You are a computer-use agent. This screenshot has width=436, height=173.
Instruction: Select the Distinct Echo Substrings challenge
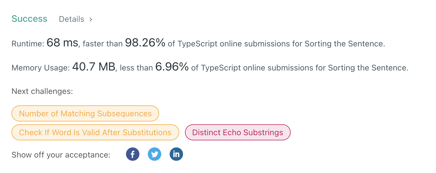click(238, 132)
